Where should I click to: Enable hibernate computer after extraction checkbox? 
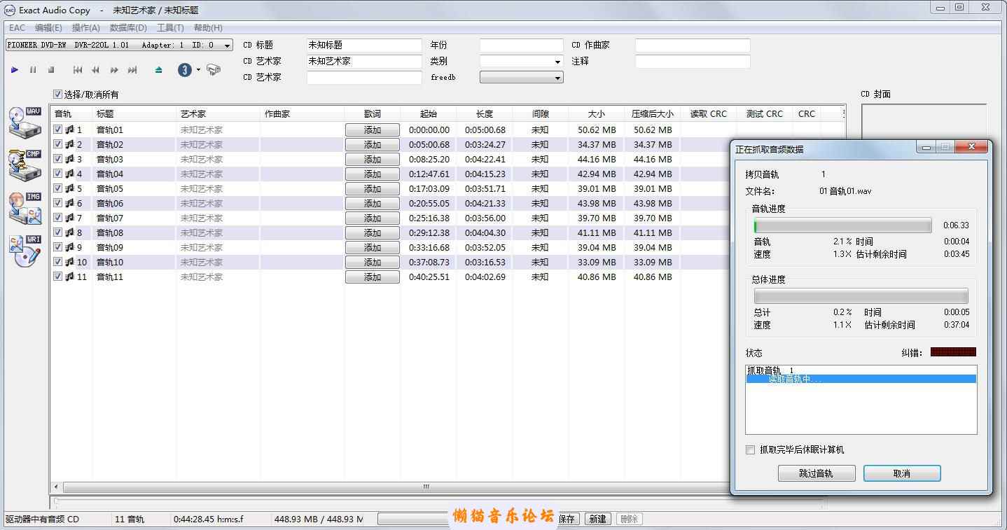click(751, 450)
